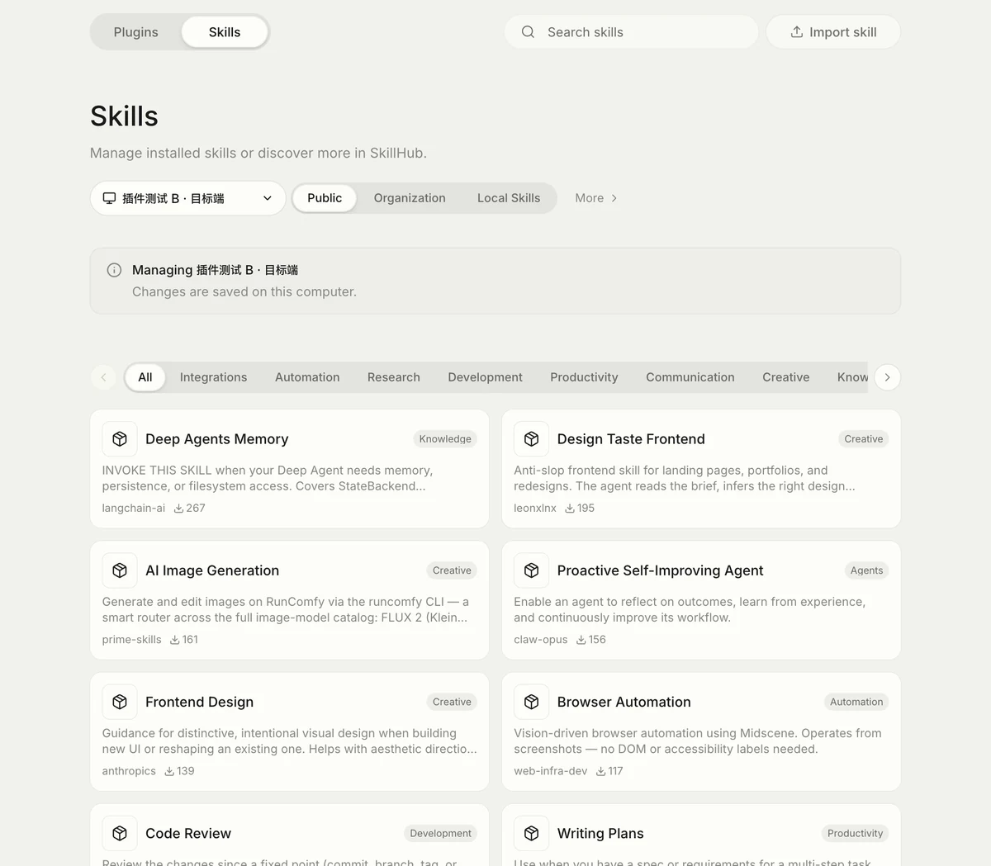The image size is (991, 866).
Task: Click the claw-opus author name
Action: point(541,640)
